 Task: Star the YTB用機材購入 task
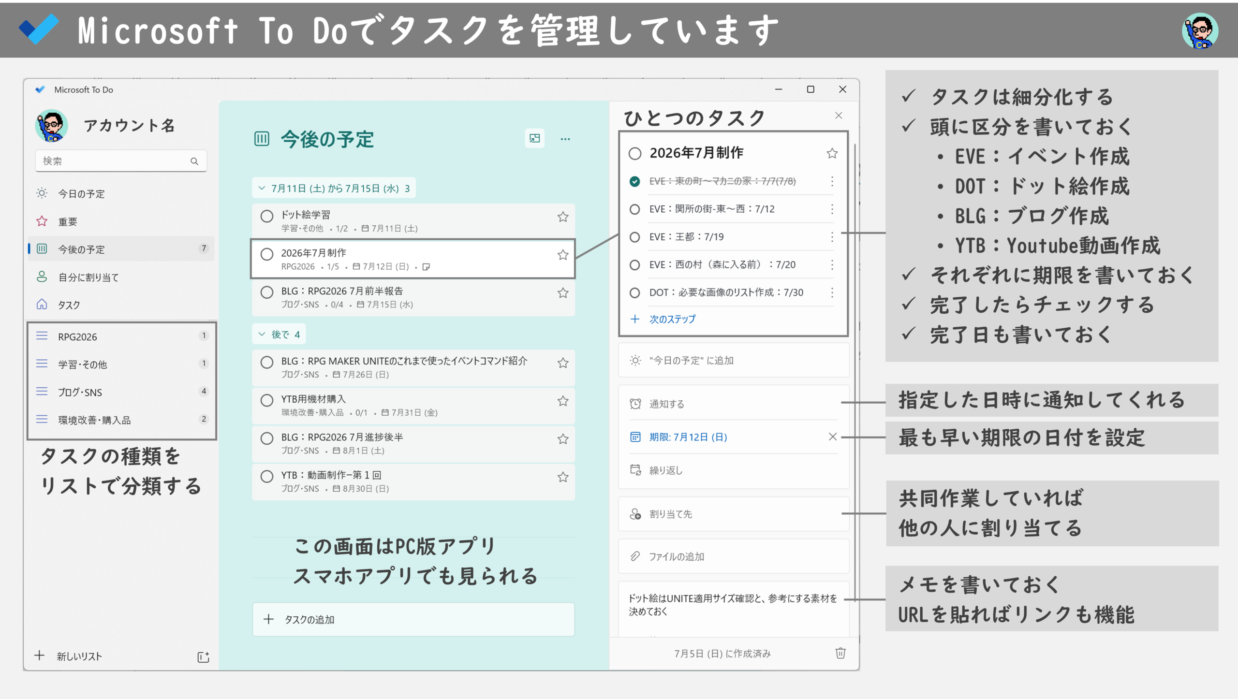[x=562, y=401]
